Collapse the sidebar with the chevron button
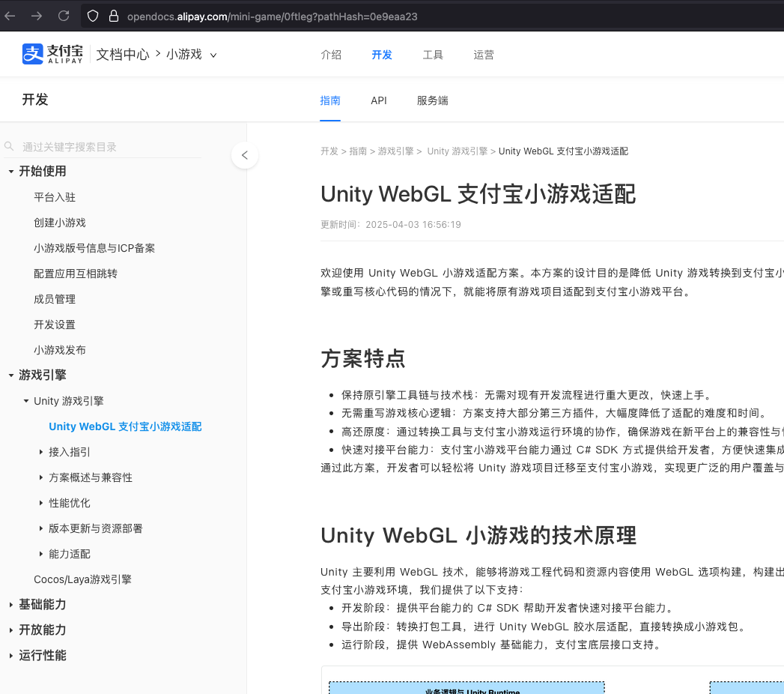The height and width of the screenshot is (694, 784). [245, 155]
